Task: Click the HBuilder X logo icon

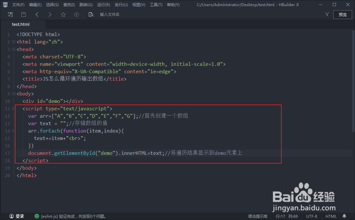Action: 5,5
